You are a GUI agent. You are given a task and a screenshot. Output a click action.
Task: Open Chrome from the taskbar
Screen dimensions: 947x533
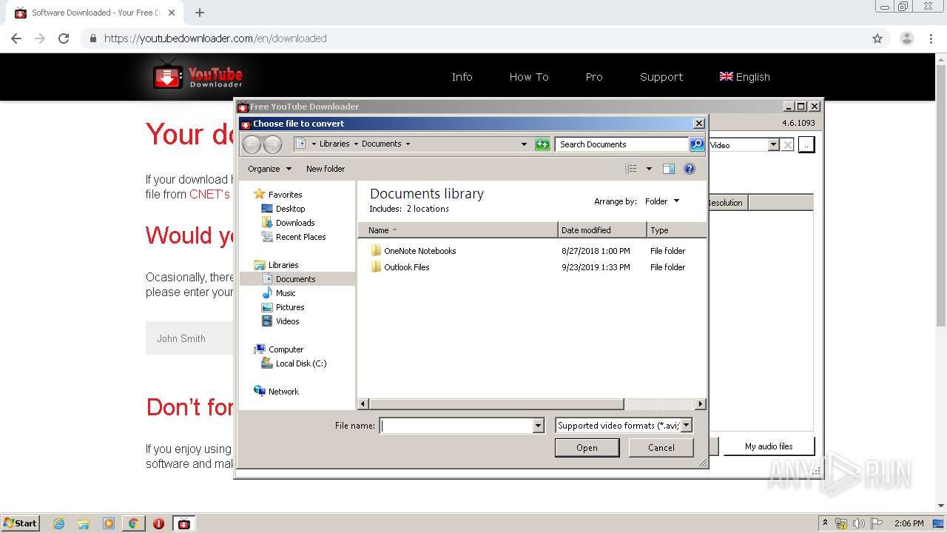click(133, 523)
